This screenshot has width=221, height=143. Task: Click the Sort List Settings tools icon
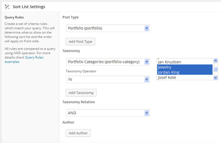point(7,7)
